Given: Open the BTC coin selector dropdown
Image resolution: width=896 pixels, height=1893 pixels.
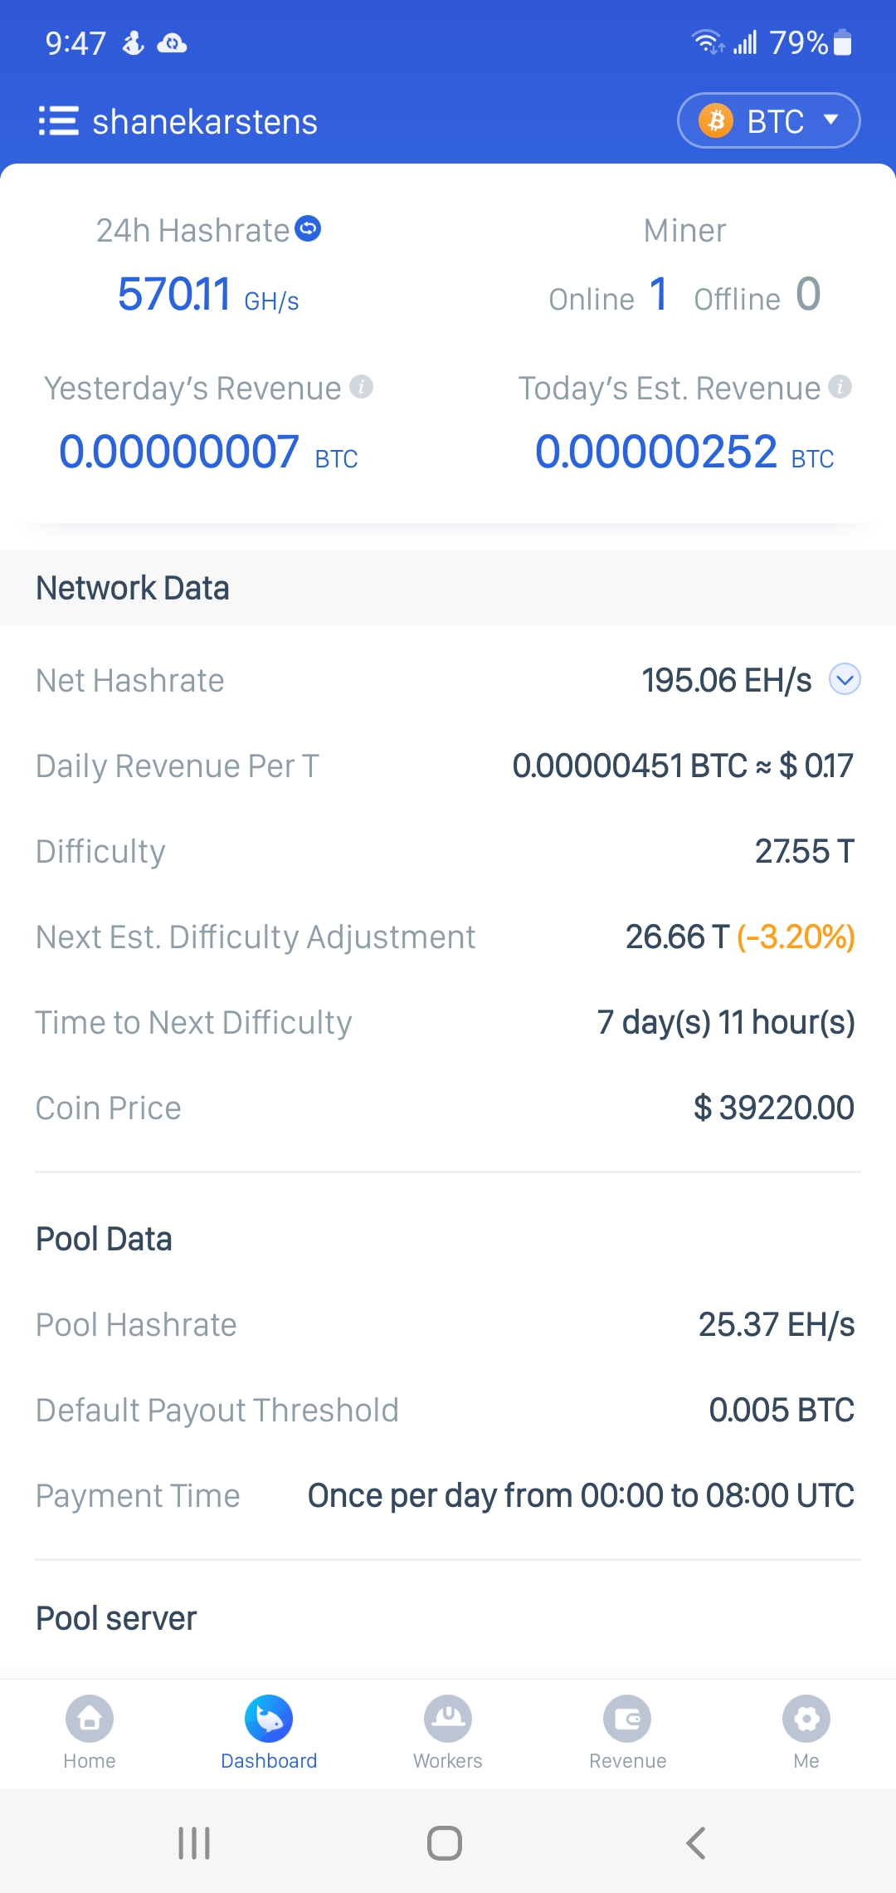Looking at the screenshot, I should coord(768,121).
